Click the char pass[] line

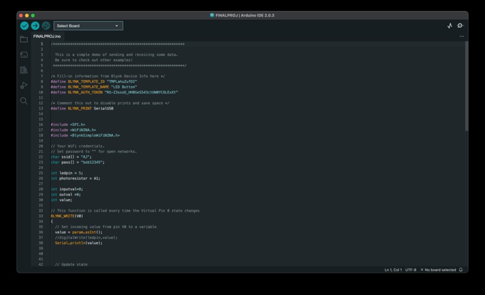[x=78, y=162]
